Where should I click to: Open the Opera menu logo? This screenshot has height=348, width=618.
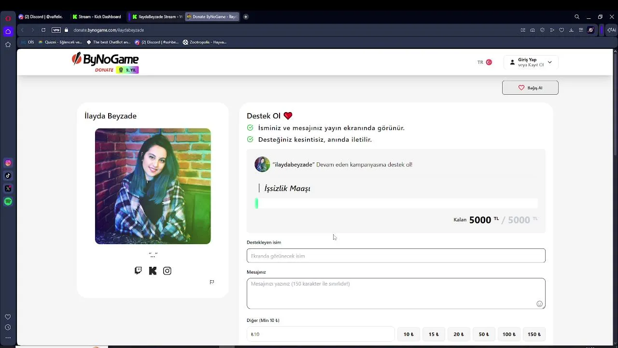pyautogui.click(x=8, y=18)
